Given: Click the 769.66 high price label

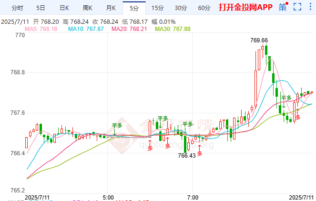Looking at the screenshot, I should click(259, 40).
